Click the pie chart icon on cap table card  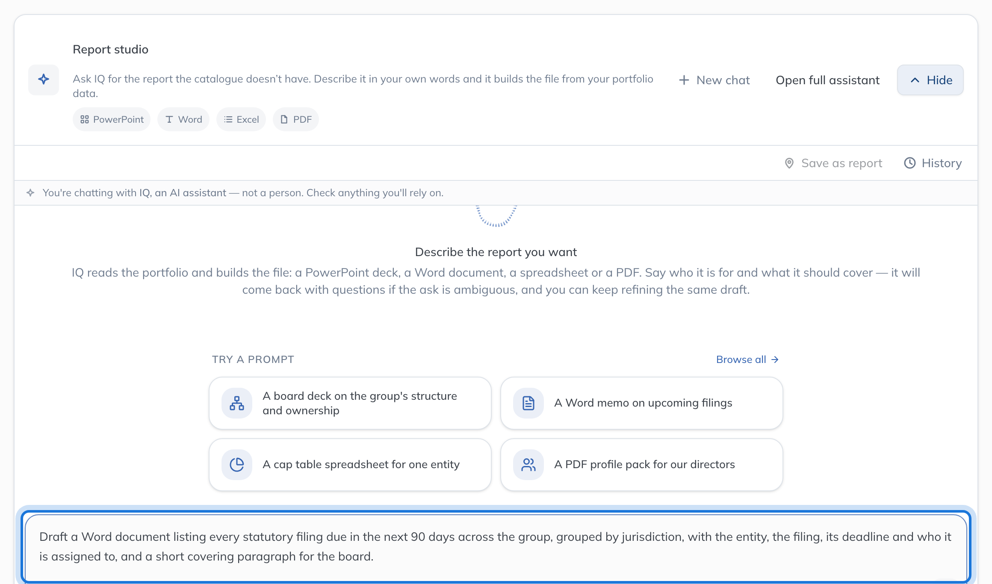[x=237, y=465]
